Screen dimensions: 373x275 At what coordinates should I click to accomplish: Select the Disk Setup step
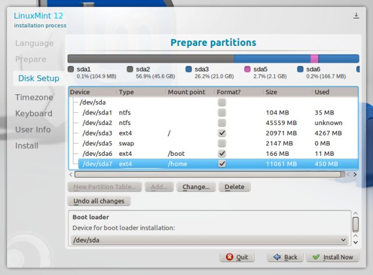[39, 78]
